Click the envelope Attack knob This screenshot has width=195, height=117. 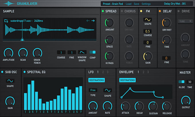coord(126,106)
